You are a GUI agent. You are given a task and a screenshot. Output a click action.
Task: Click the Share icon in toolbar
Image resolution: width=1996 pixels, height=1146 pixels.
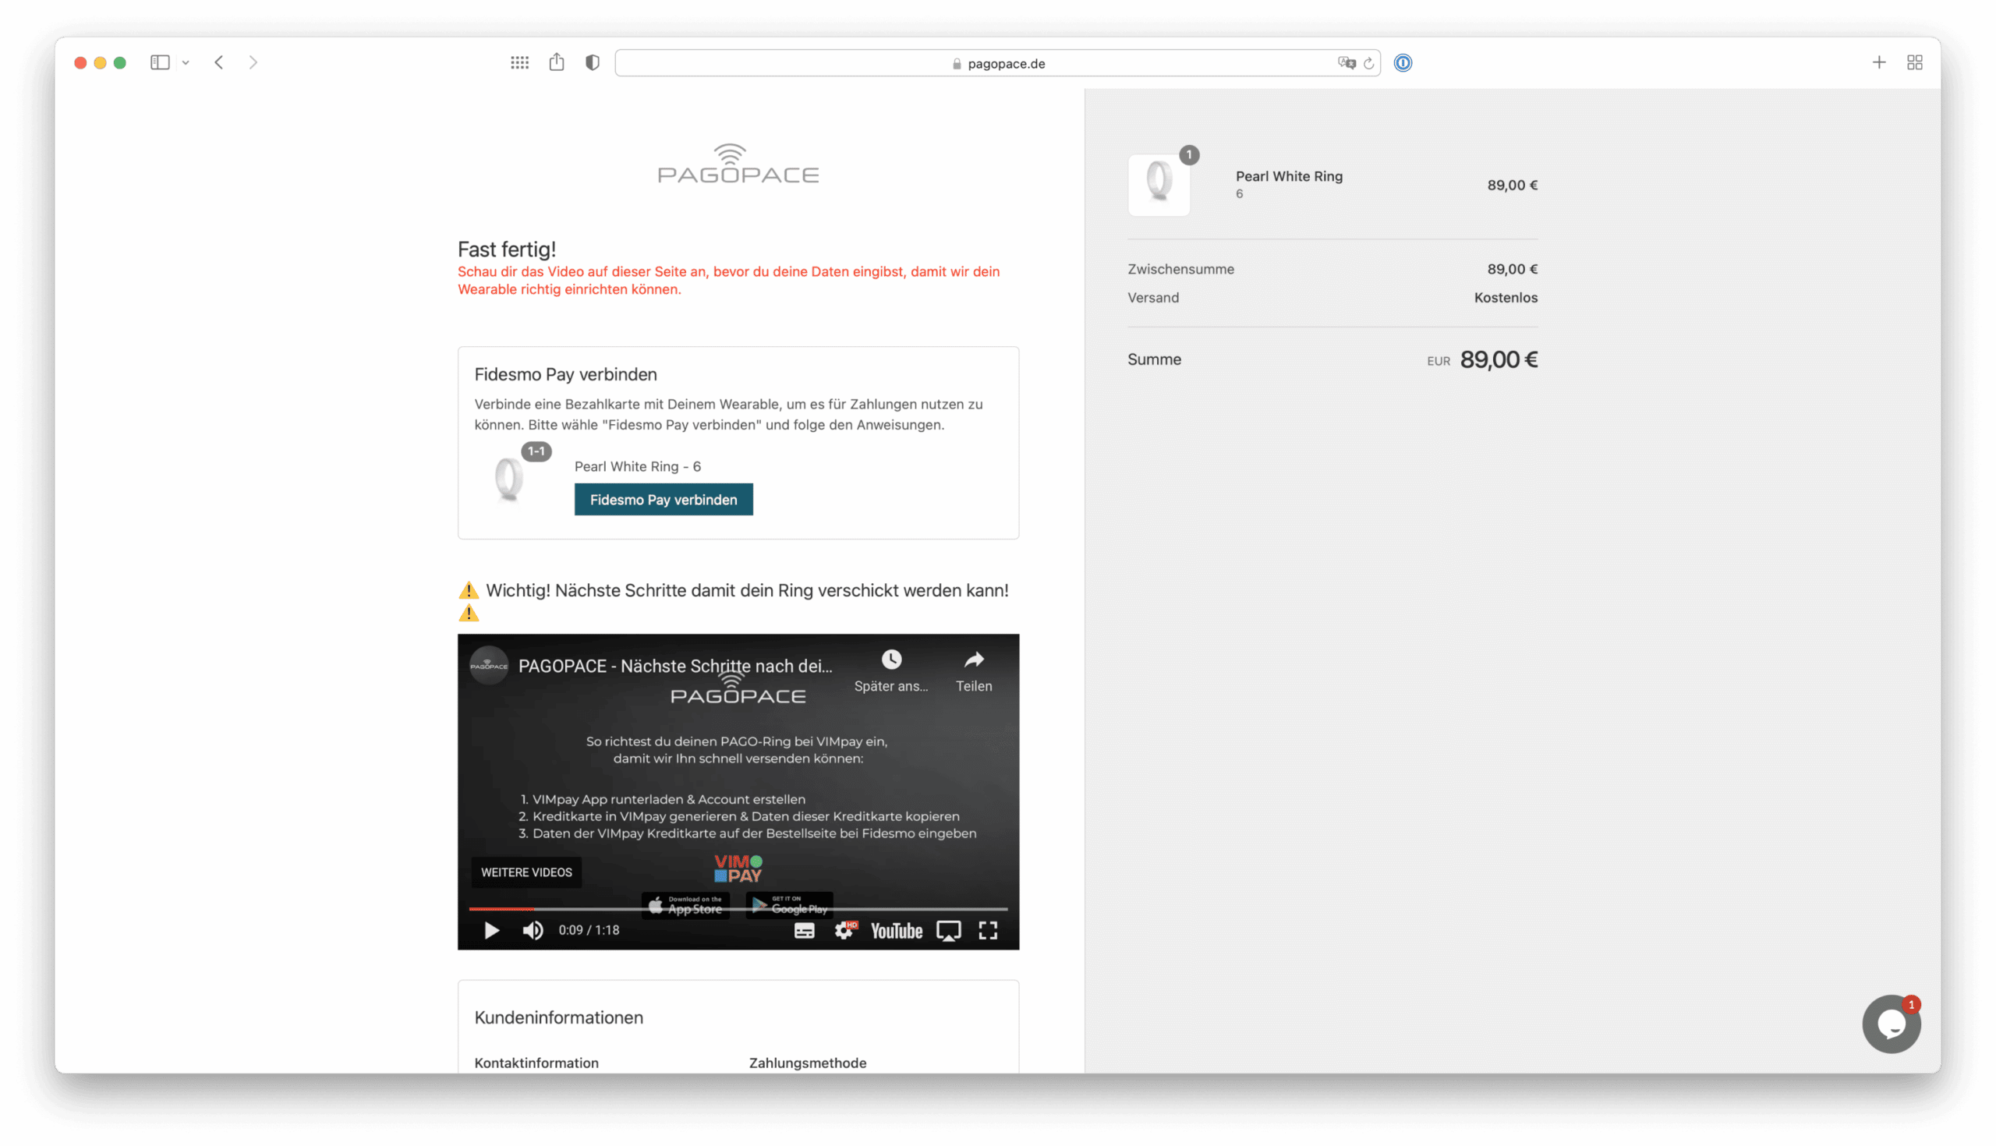tap(557, 62)
